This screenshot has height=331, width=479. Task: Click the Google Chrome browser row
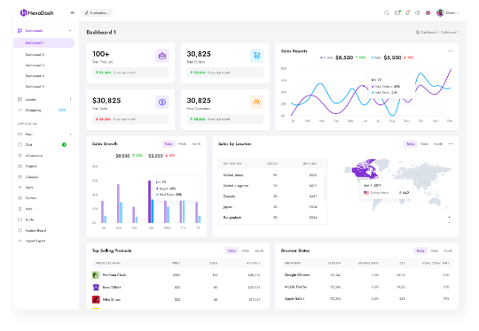[x=367, y=275]
